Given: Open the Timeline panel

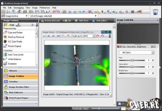Looking at the screenshot, I should (x=21, y=82).
